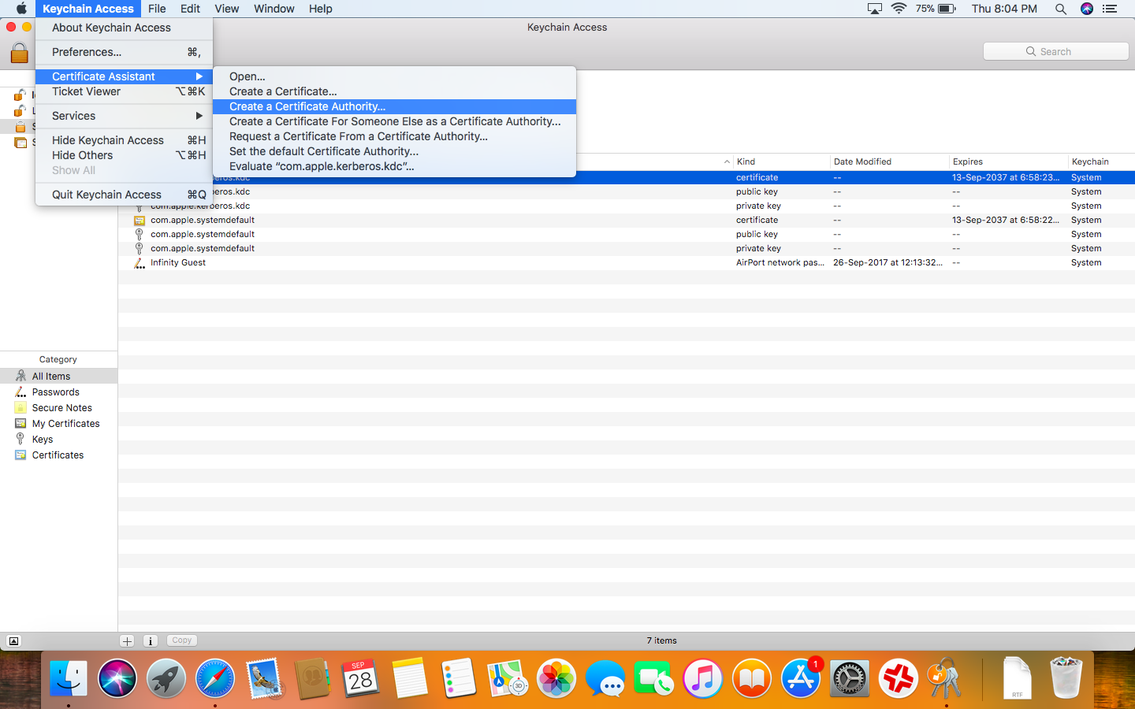This screenshot has width=1135, height=709.
Task: Click the Copy button in the bottom bar
Action: [182, 640]
